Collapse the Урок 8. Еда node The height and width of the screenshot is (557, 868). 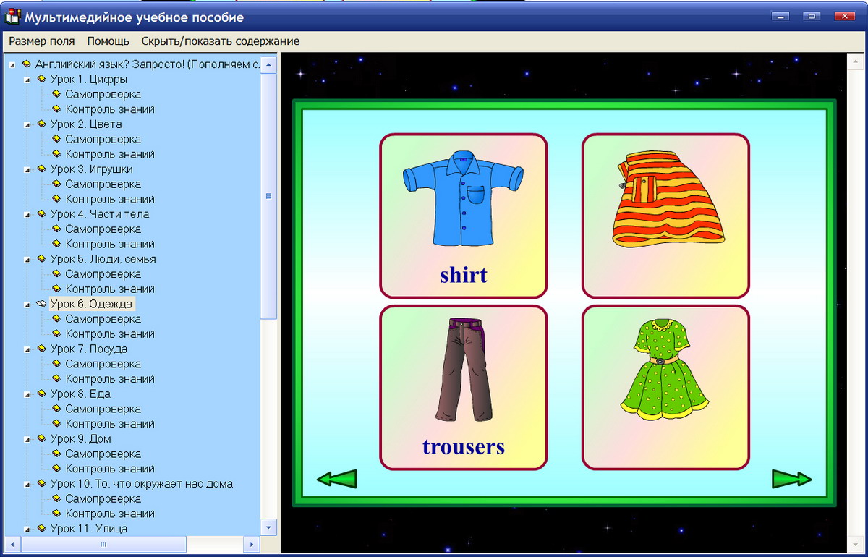pos(27,395)
